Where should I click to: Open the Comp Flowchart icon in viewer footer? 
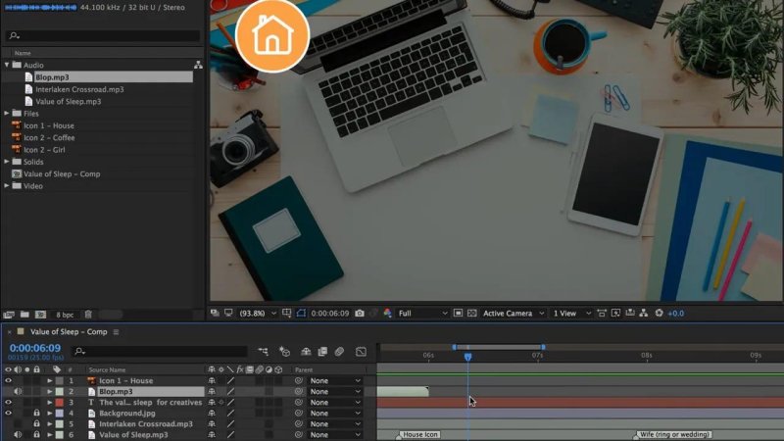644,313
